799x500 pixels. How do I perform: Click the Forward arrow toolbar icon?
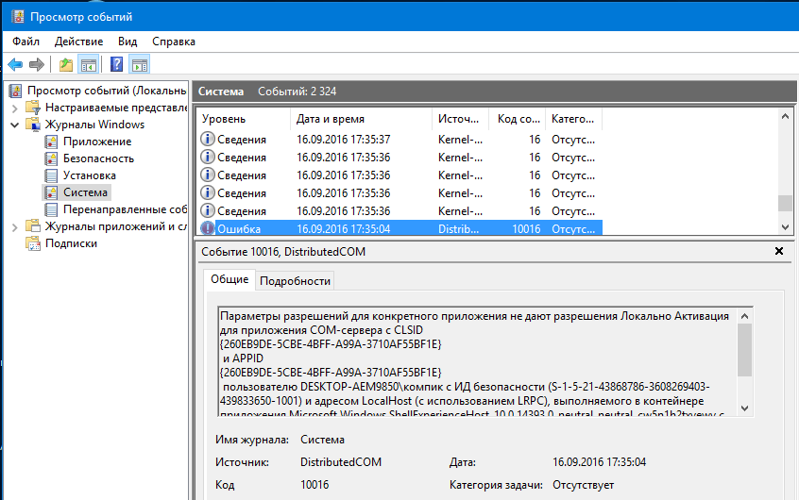pos(37,65)
